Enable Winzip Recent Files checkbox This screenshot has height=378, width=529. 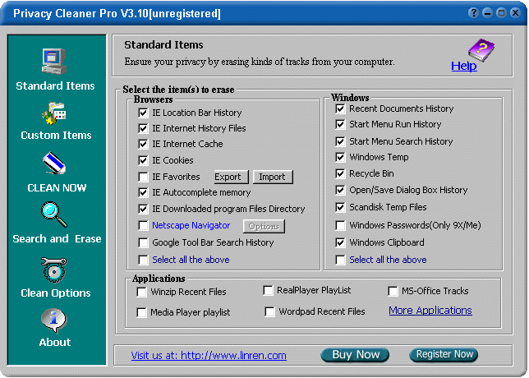pos(141,292)
